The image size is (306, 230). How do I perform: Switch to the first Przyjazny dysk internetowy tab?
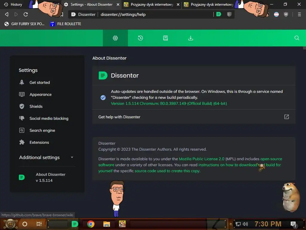pyautogui.click(x=152, y=4)
